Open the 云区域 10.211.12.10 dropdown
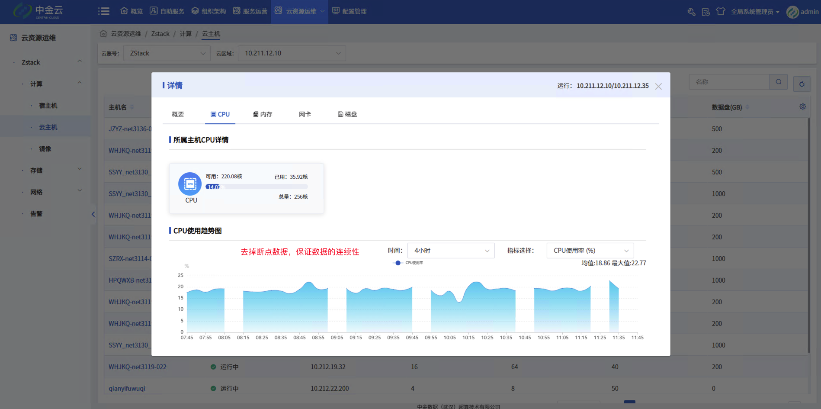Viewport: 821px width, 409px height. click(x=292, y=53)
